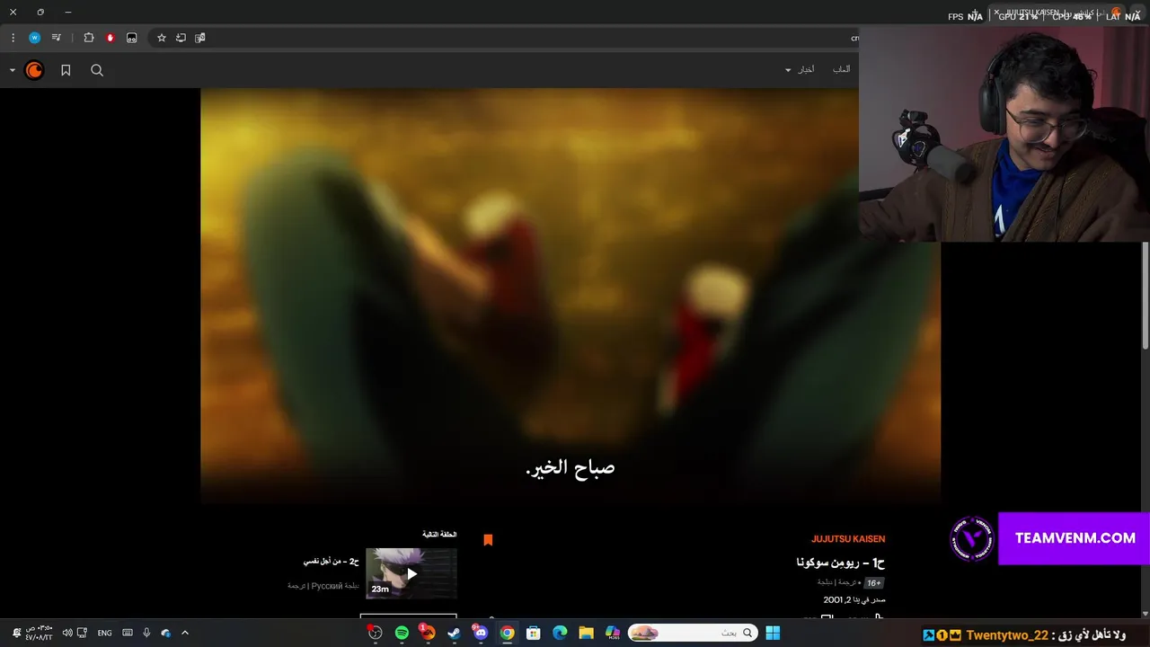Click the install app icon in address bar
The height and width of the screenshot is (647, 1150).
[181, 38]
